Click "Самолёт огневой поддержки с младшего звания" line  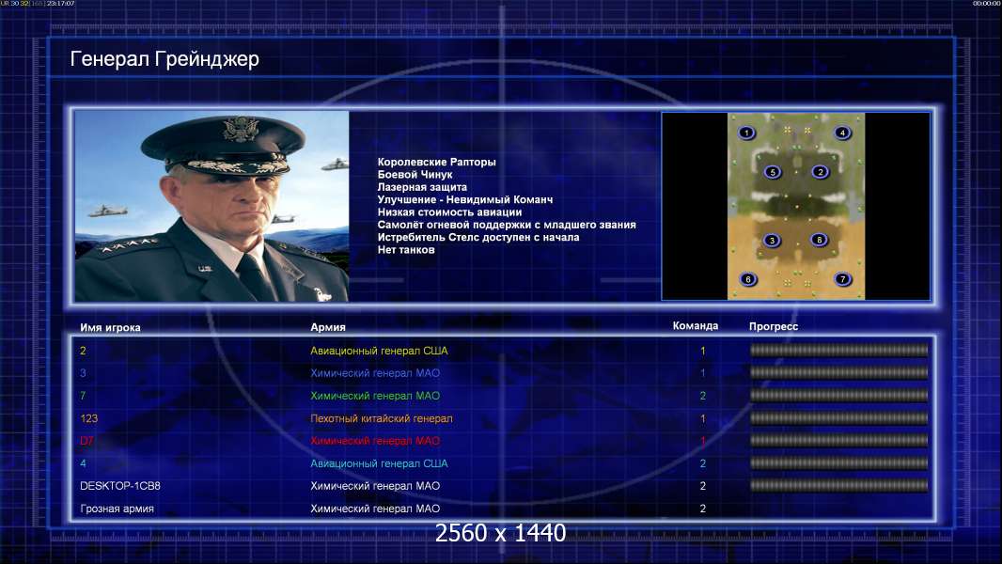(x=506, y=225)
